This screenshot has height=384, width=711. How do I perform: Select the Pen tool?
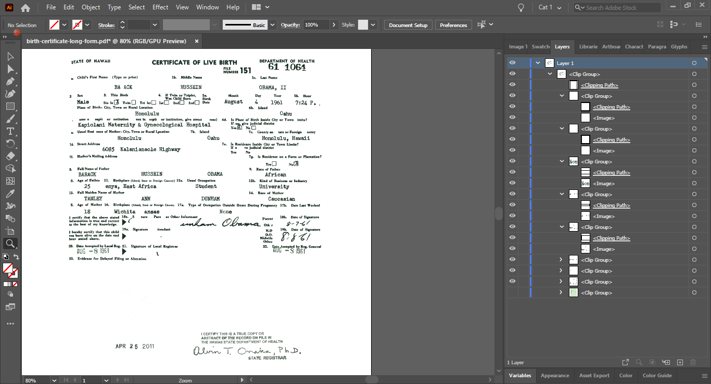click(10, 82)
